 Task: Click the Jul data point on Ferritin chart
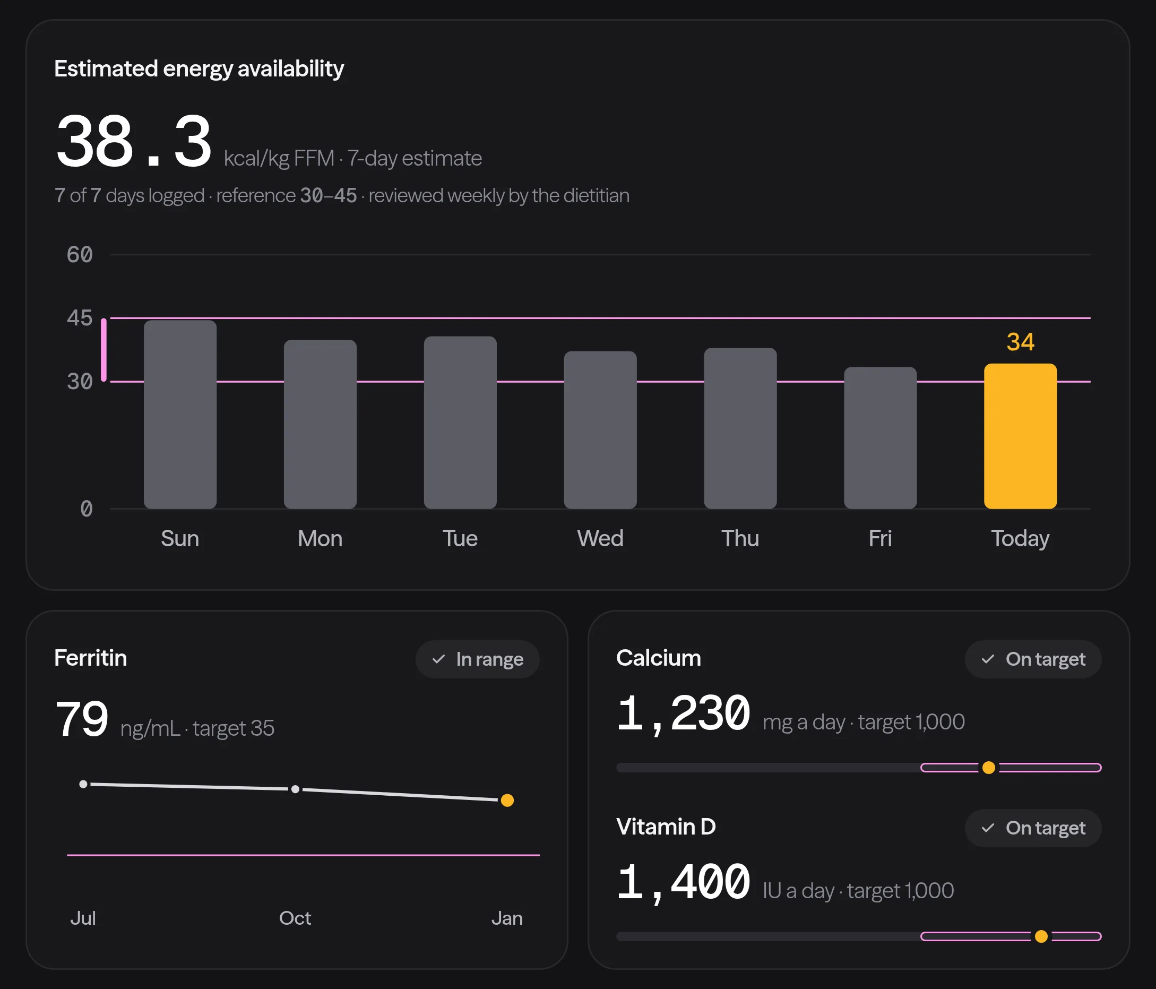tap(83, 784)
